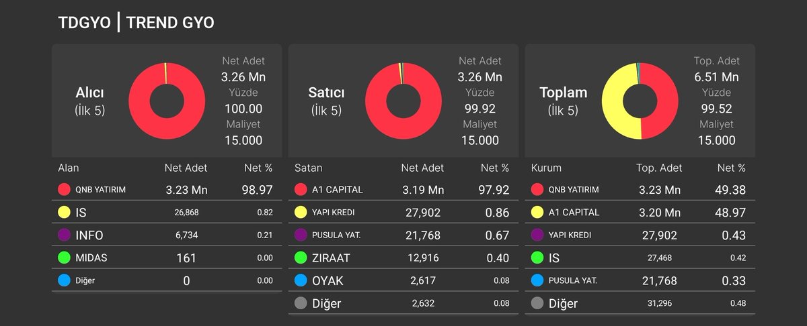Image resolution: width=807 pixels, height=326 pixels.
Task: Click the ZIRAAT broker name
Action: (x=331, y=258)
